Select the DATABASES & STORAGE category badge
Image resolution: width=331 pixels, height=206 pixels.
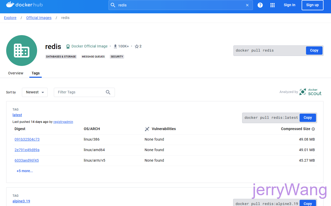click(x=61, y=56)
